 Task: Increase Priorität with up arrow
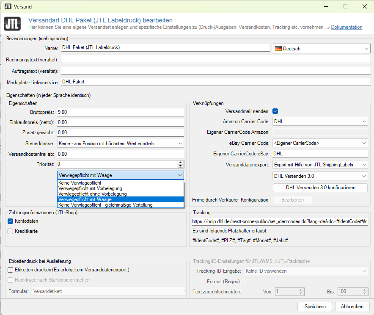pos(181,162)
